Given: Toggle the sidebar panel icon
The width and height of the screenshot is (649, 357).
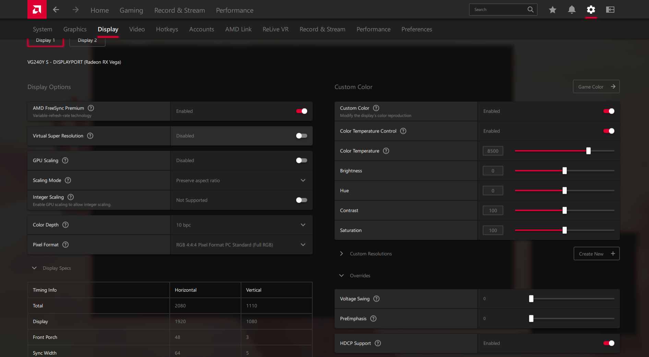Looking at the screenshot, I should click(610, 10).
